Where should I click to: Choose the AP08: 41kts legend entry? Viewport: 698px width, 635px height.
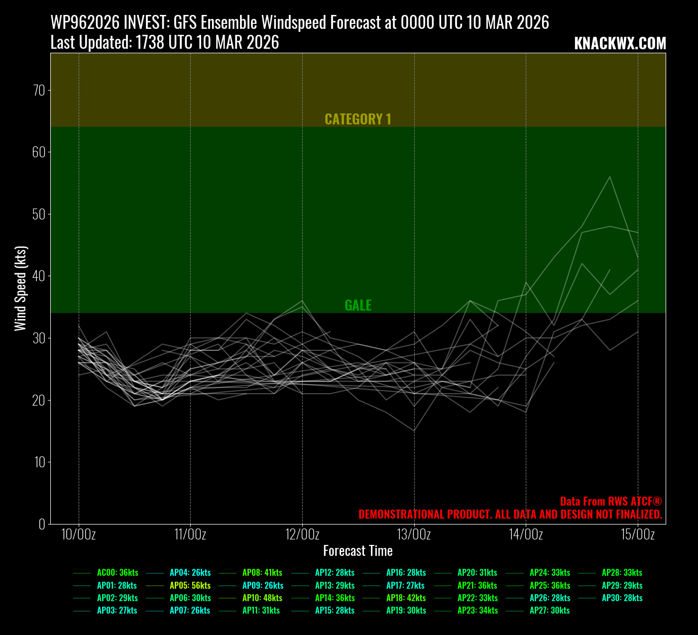pos(262,573)
